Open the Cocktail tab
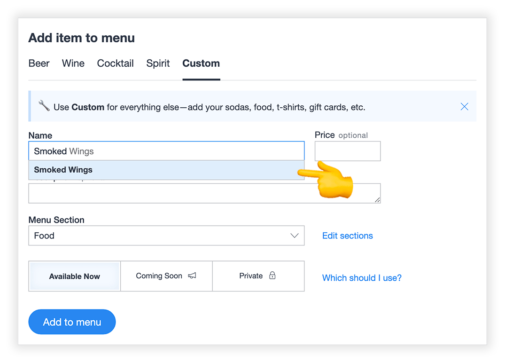Screen dimensions: 505x363 115,63
